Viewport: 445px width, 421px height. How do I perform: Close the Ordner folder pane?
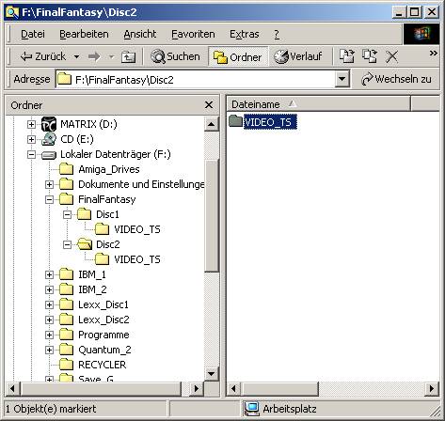coord(209,105)
